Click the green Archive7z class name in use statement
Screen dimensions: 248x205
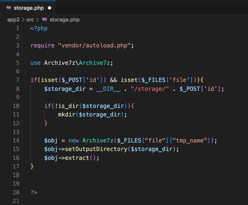pos(94,63)
